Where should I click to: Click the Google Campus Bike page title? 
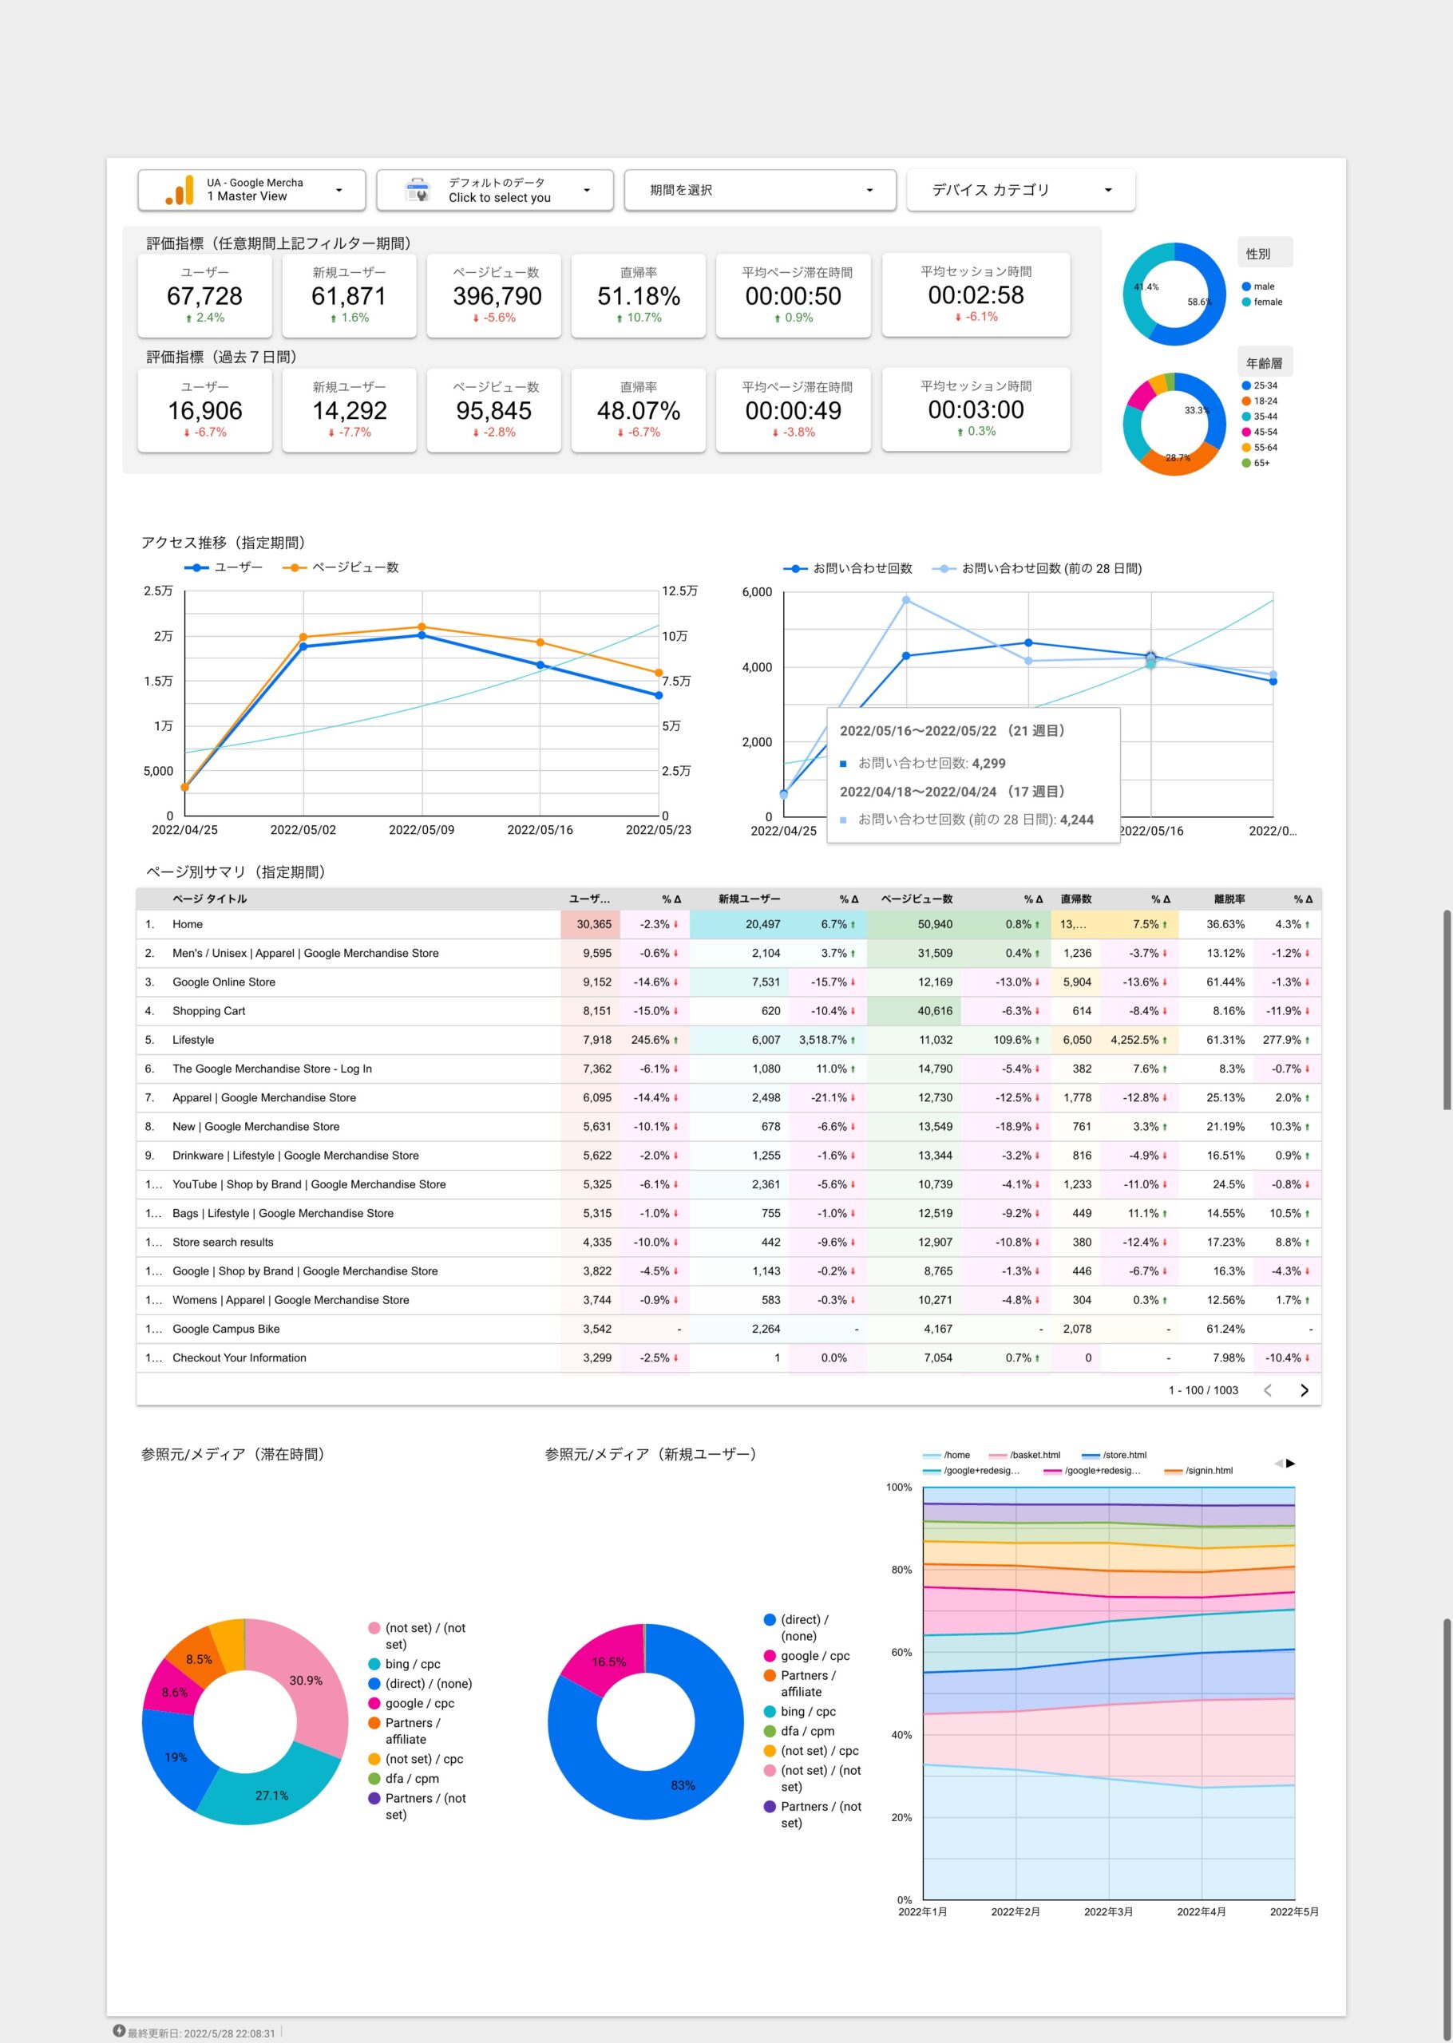point(225,1329)
